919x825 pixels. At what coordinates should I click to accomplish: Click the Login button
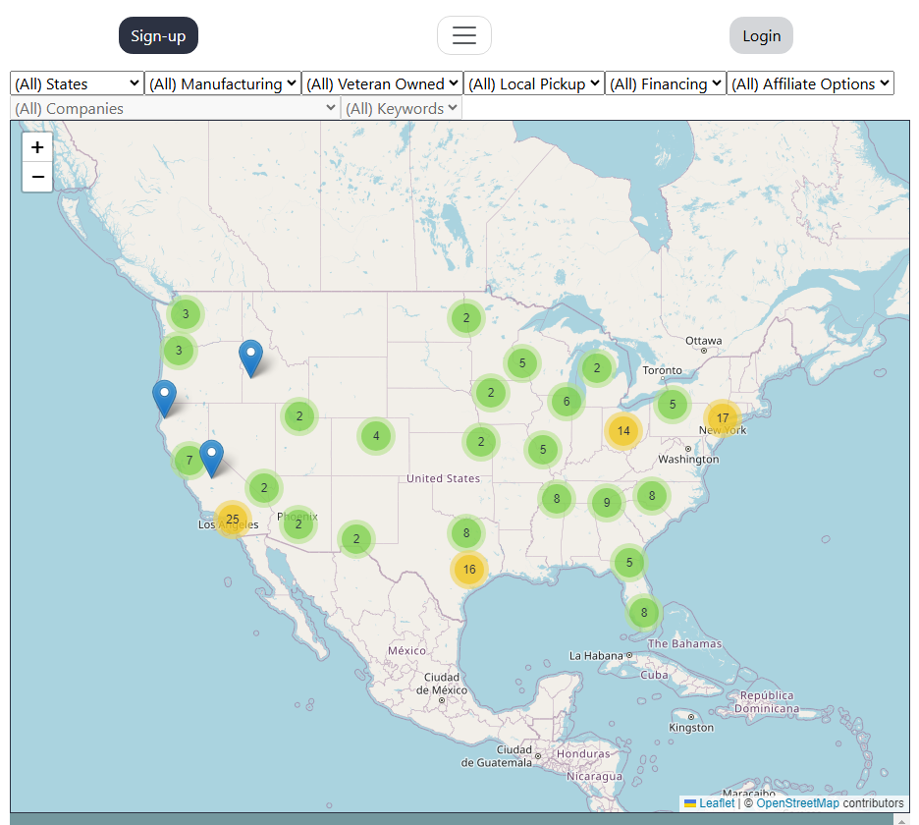761,35
